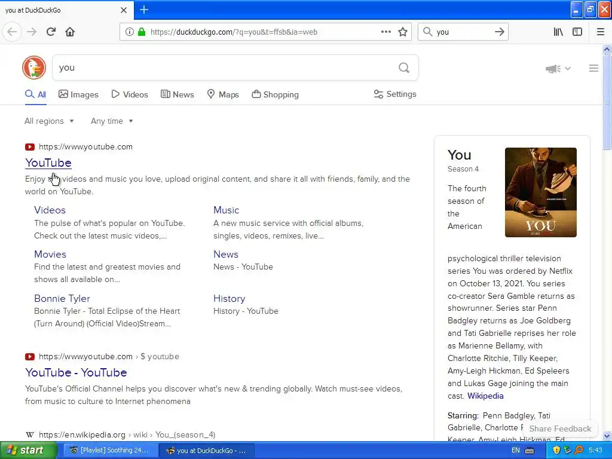Open the History sitelink
Viewport: 612px width, 459px height.
coord(229,298)
